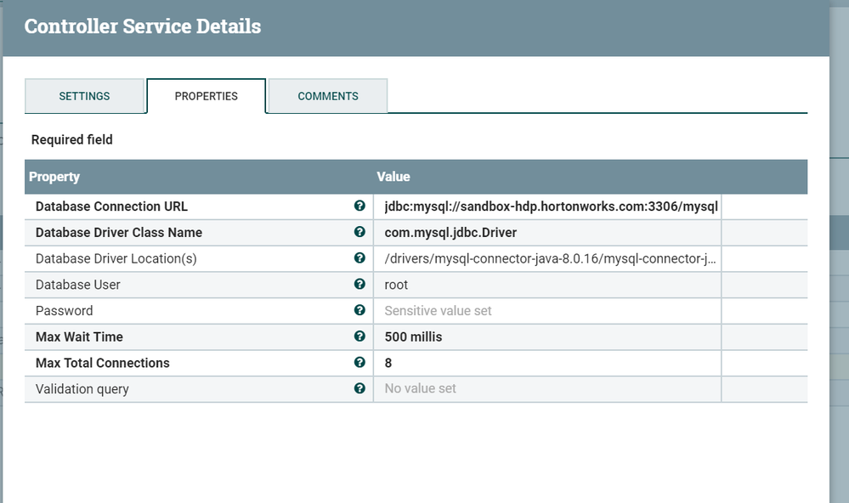Click the Value column header

(393, 177)
